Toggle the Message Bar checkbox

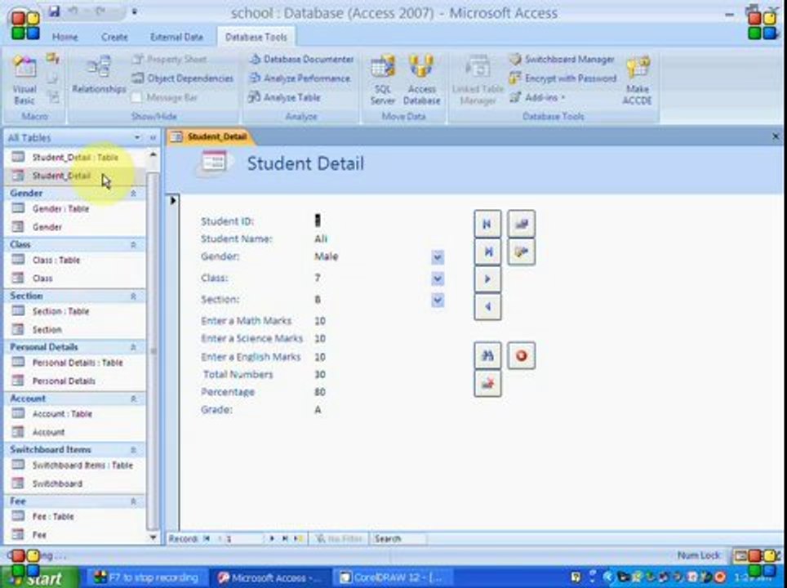(x=136, y=97)
